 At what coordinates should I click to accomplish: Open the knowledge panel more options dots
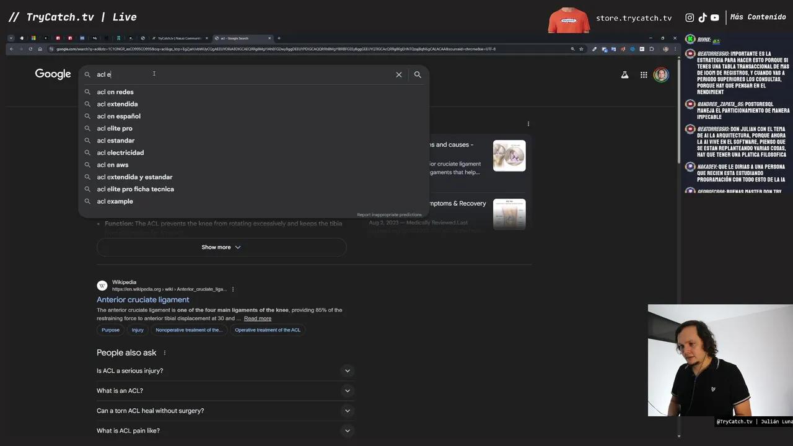pyautogui.click(x=528, y=124)
